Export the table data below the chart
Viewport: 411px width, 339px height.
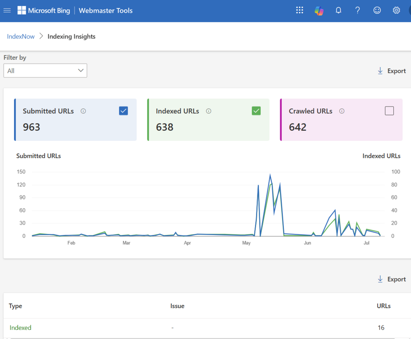[392, 279]
